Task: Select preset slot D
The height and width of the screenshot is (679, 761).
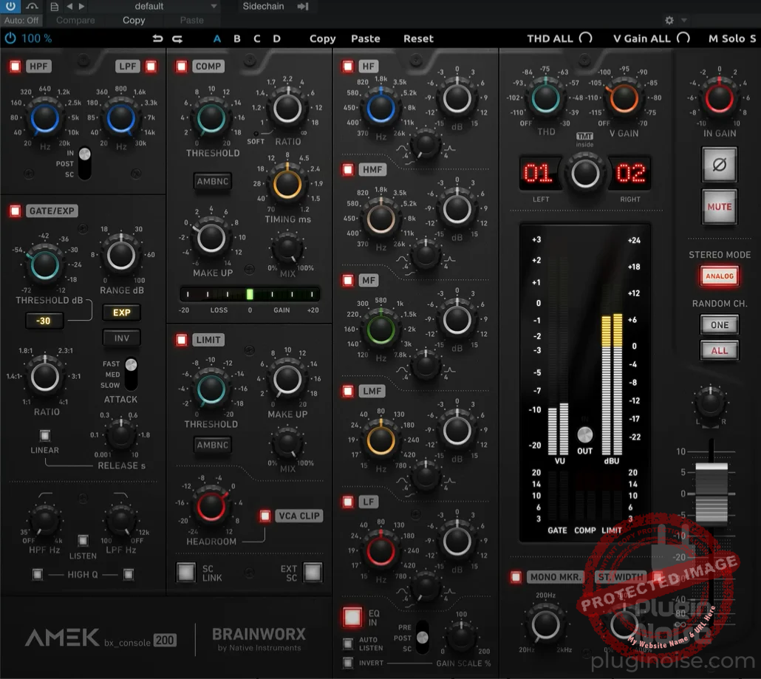Action: tap(276, 38)
